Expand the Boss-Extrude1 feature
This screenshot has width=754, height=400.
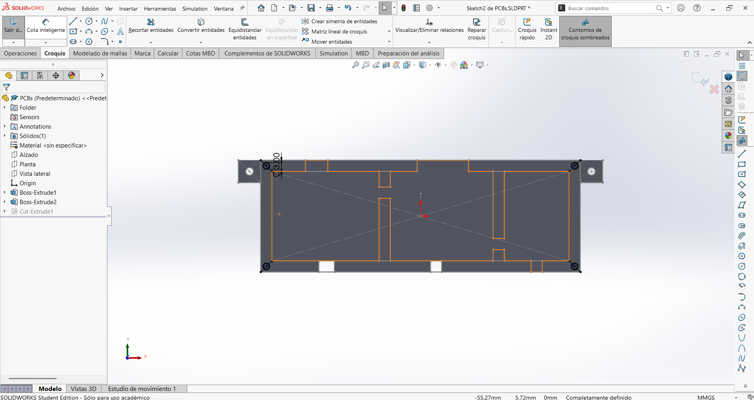(4, 192)
